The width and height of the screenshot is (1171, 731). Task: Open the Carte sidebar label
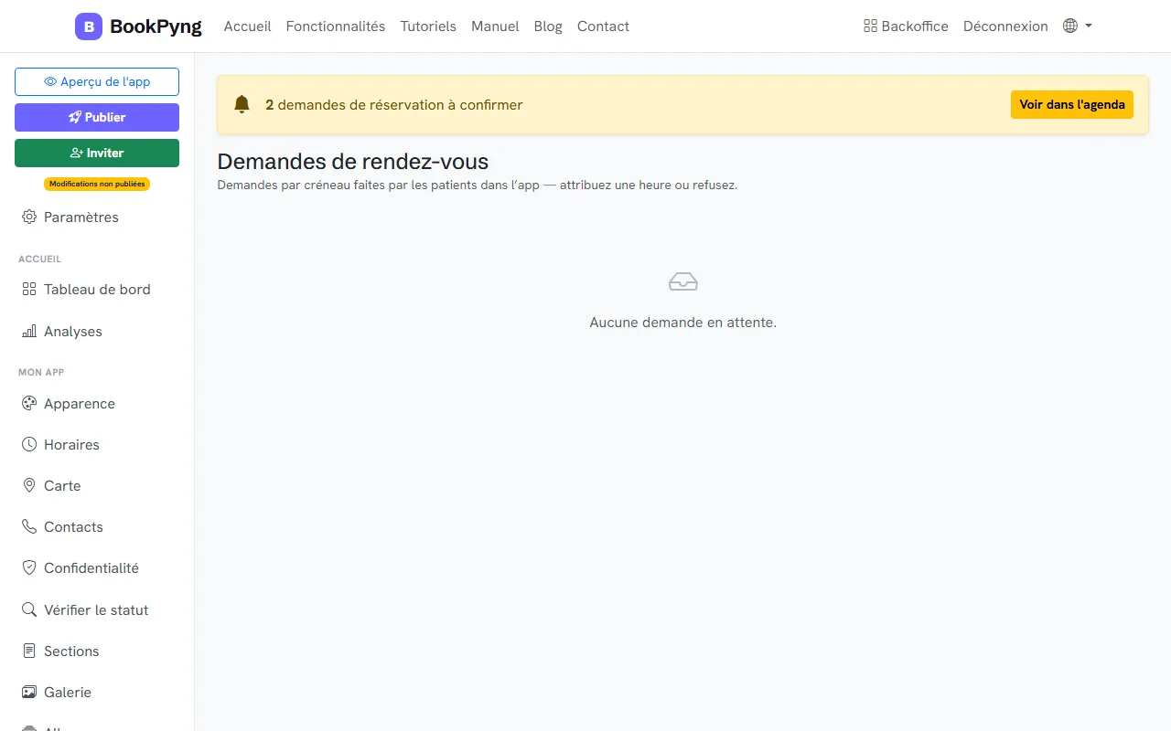pyautogui.click(x=62, y=486)
